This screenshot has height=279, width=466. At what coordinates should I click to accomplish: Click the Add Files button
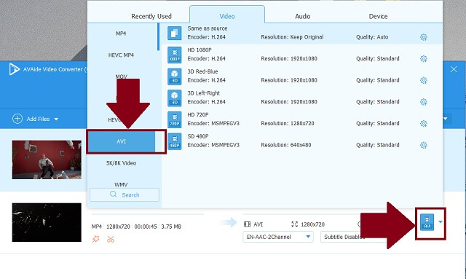(36, 119)
